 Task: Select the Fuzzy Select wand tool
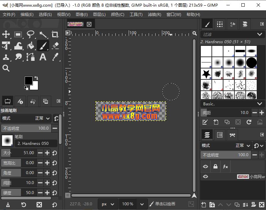tap(43, 35)
